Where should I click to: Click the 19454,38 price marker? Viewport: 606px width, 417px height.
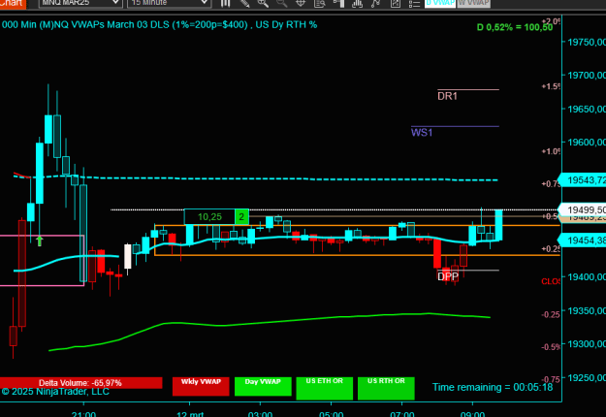(x=583, y=241)
